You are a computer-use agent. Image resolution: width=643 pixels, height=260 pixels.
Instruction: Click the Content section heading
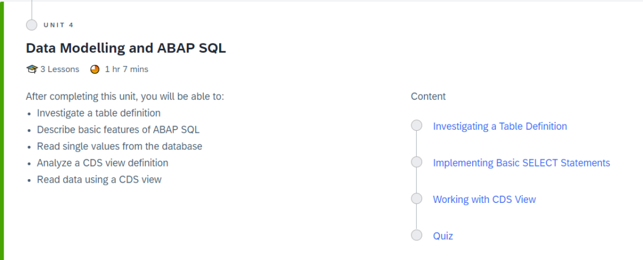pyautogui.click(x=428, y=96)
